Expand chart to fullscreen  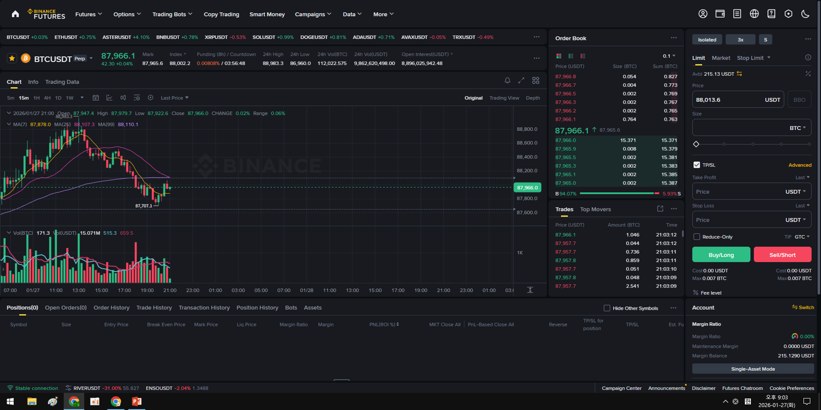tap(521, 81)
